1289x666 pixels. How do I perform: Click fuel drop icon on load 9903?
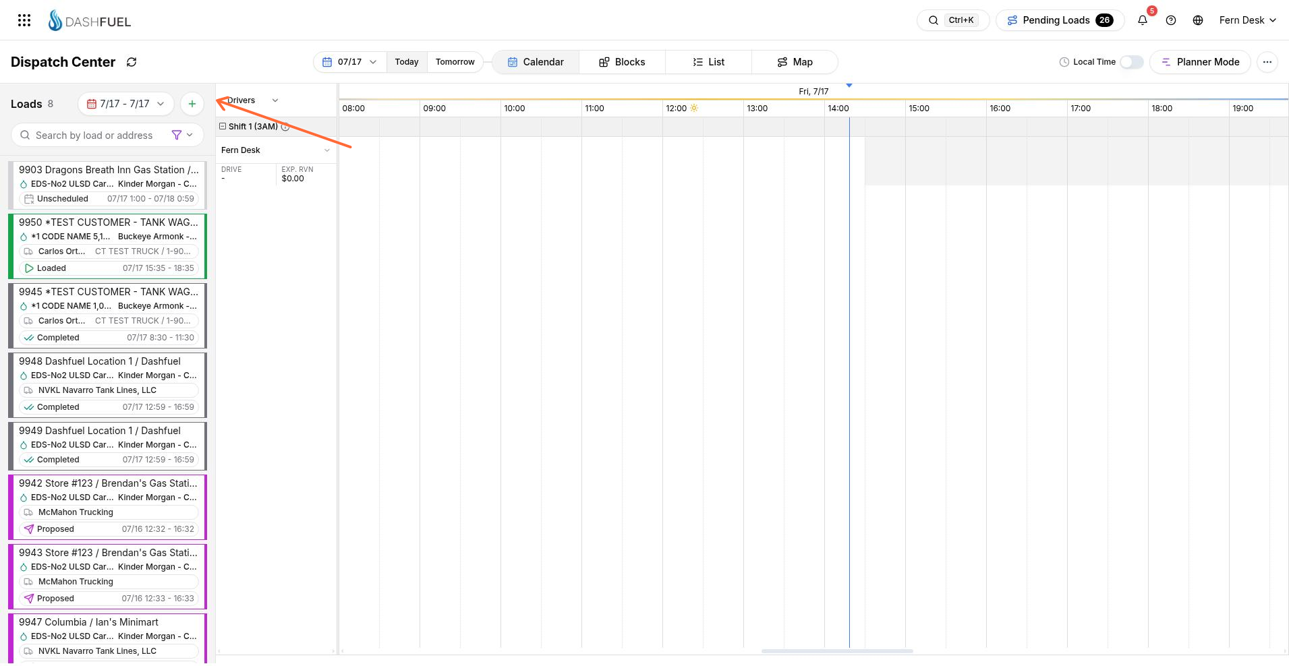click(24, 184)
